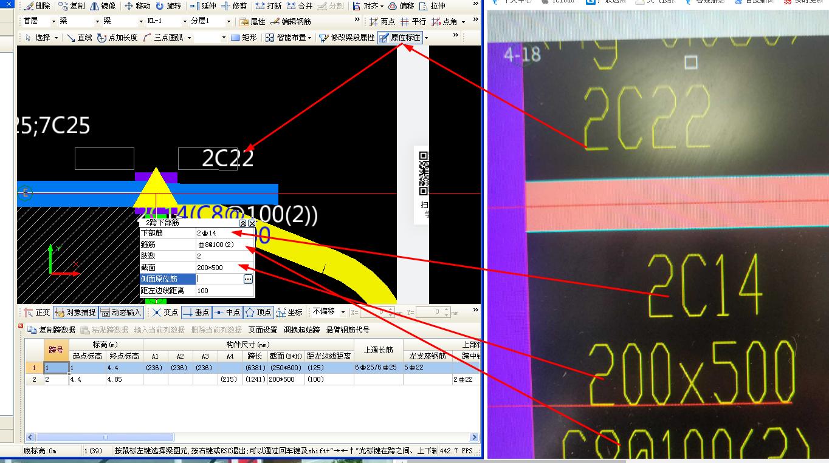Toggle 中点 midpoint snap
829x463 pixels.
click(227, 313)
